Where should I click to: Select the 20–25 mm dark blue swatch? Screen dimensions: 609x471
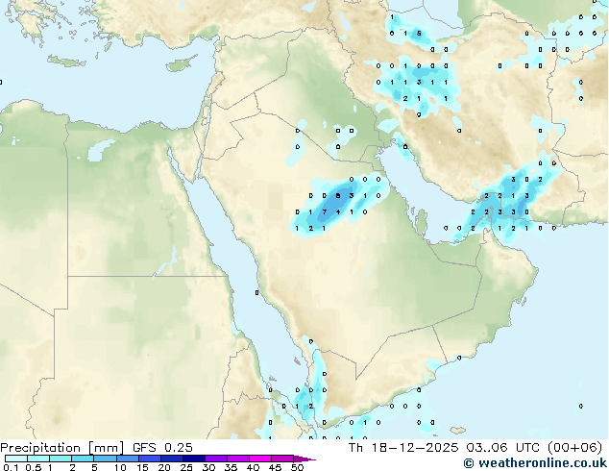[172, 459]
